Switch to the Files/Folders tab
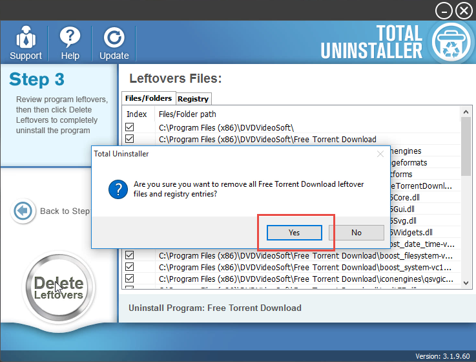Viewport: 476px width, 362px height. [x=149, y=98]
